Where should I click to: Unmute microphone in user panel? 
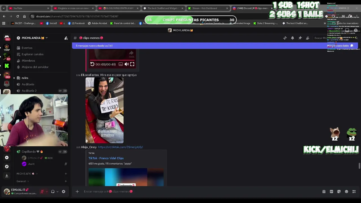pyautogui.click(x=42, y=191)
